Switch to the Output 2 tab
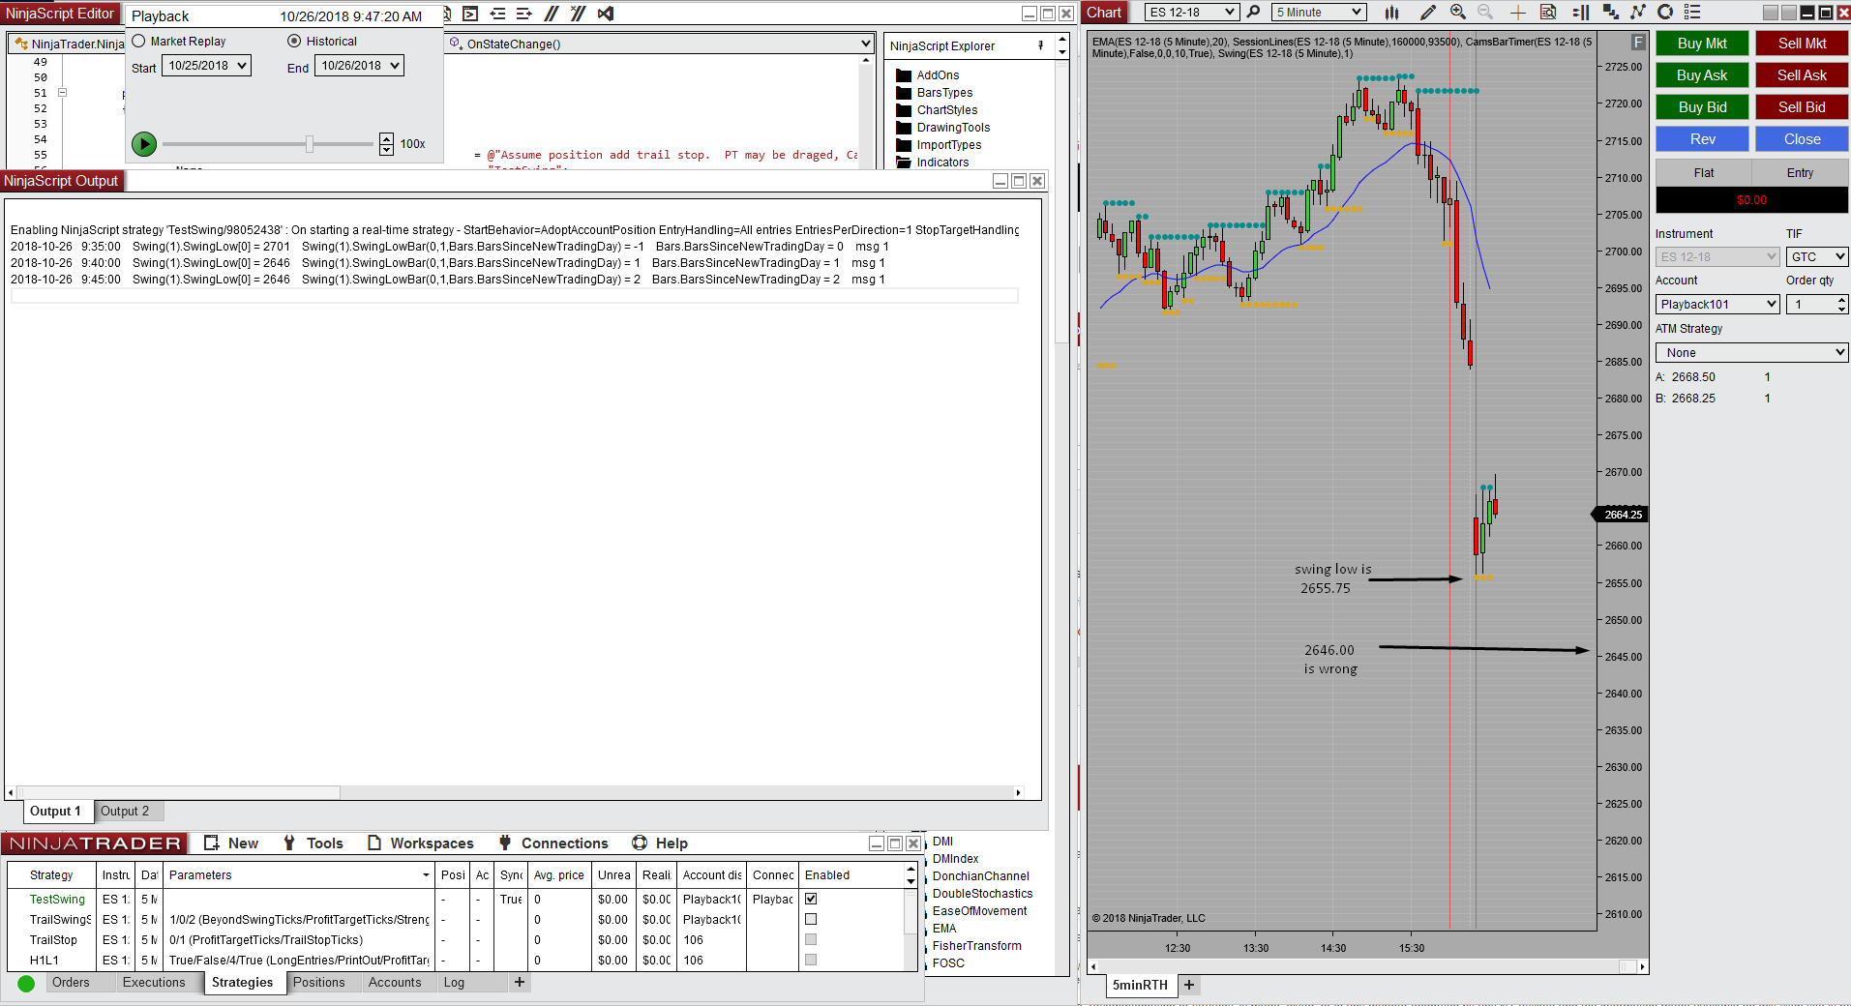Viewport: 1851px width, 1006px height. coord(128,812)
